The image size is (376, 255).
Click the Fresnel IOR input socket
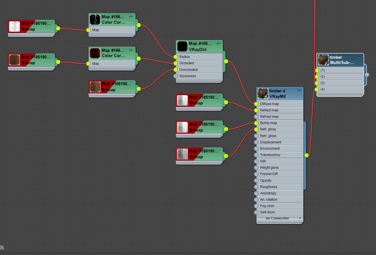256,174
